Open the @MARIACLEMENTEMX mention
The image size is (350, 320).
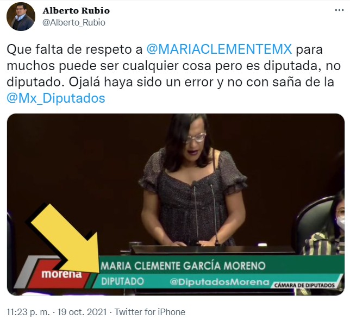pos(219,49)
